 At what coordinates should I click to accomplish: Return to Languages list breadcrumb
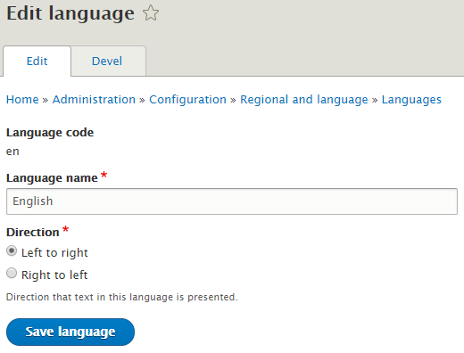(x=411, y=100)
